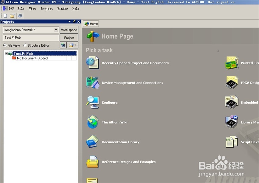
Task: Open the Documentation Library link
Action: (120, 142)
